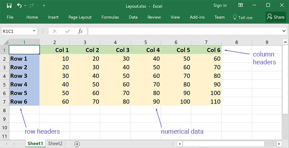Switch to the Data tab
This screenshot has width=289, height=148.
click(133, 17)
